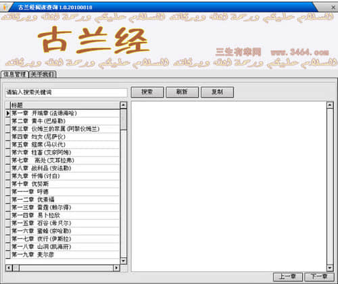Select row 第十章 优努斯
Viewport: 338px width, 284px height.
pos(65,184)
